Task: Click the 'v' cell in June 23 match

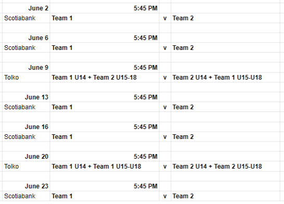Action: click(x=165, y=196)
